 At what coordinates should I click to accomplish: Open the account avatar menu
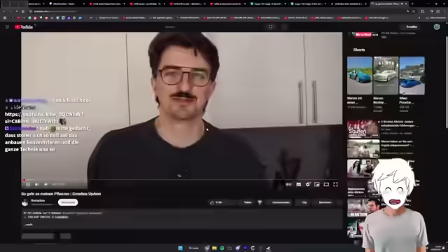pyautogui.click(x=437, y=27)
